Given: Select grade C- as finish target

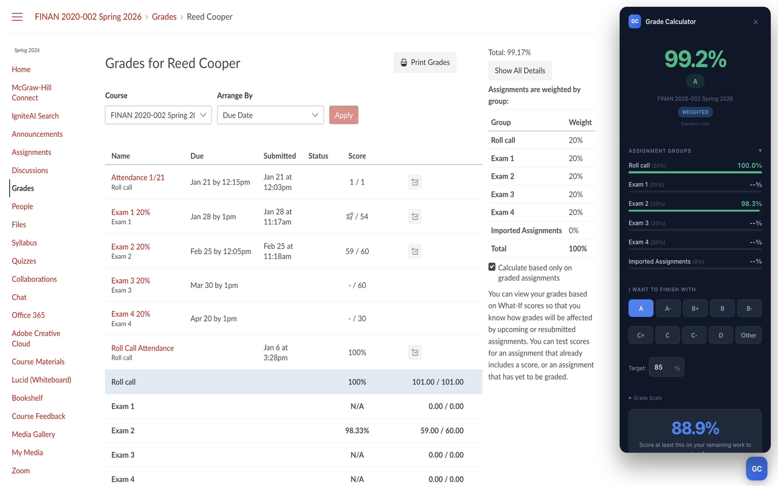Looking at the screenshot, I should [695, 335].
